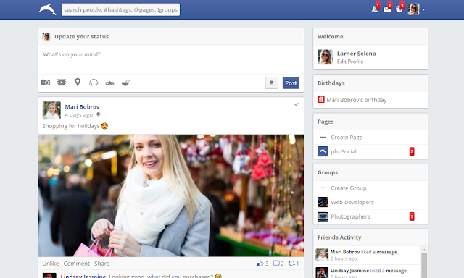Viewport: 464px width, 278px height.
Task: Attach a video with film icon
Action: tap(62, 83)
